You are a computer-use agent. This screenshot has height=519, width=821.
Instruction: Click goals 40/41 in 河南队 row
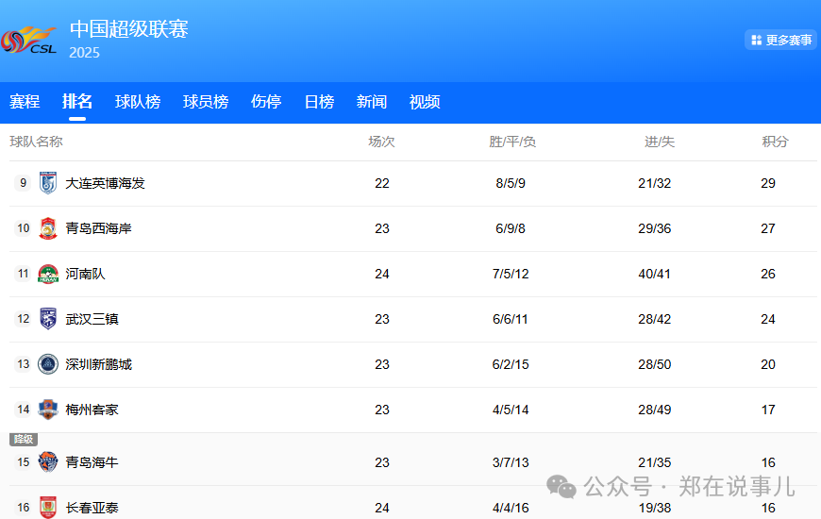coord(655,274)
